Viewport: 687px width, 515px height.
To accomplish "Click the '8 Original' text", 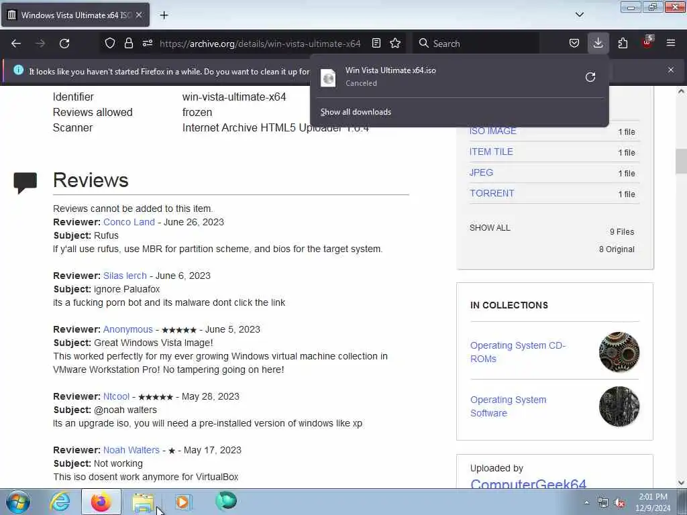I will (x=617, y=249).
